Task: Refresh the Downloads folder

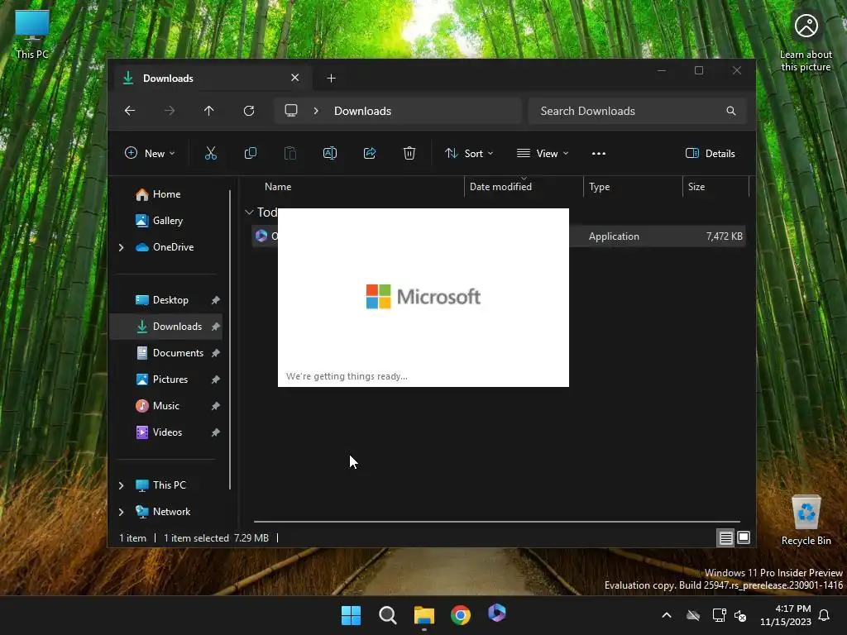Action: tap(249, 111)
